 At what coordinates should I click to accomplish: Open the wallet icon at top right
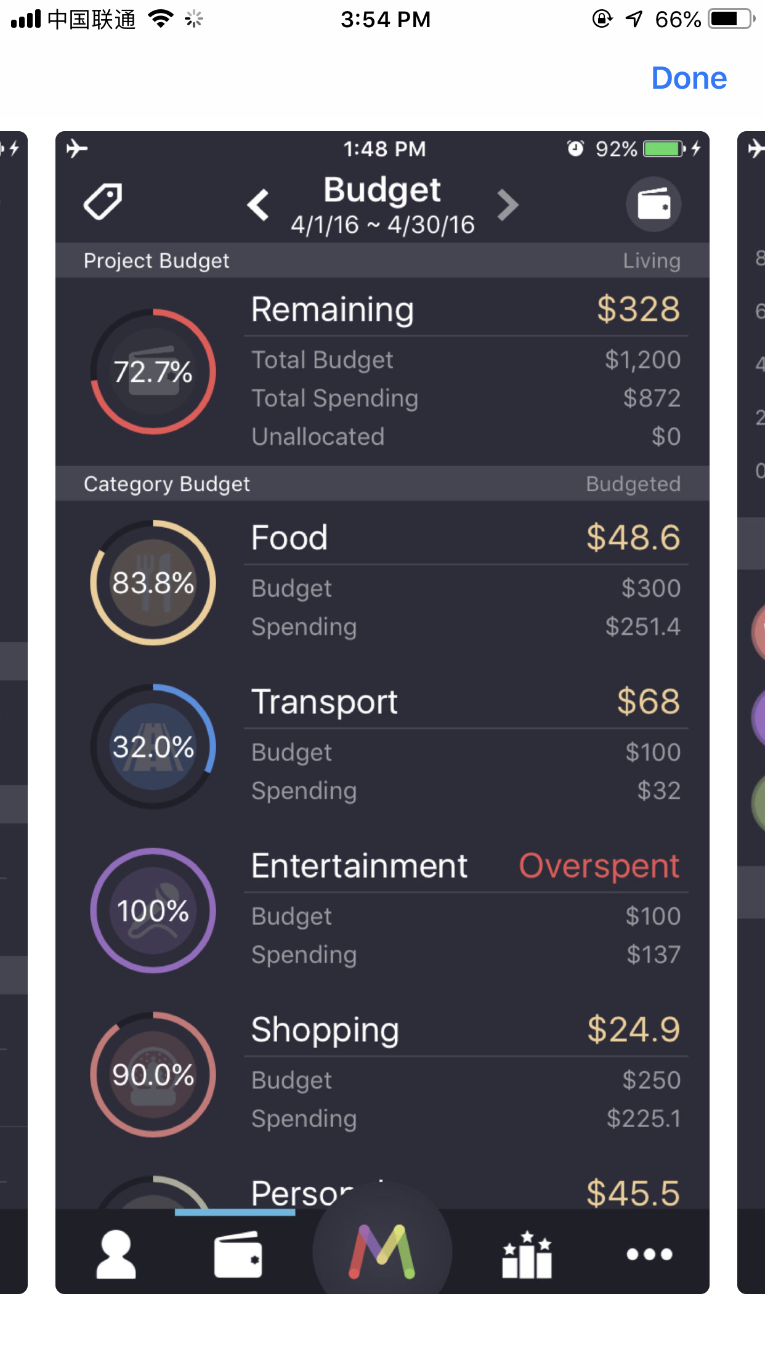tap(653, 204)
